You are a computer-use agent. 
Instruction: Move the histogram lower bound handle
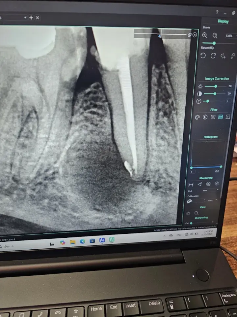click(191, 168)
